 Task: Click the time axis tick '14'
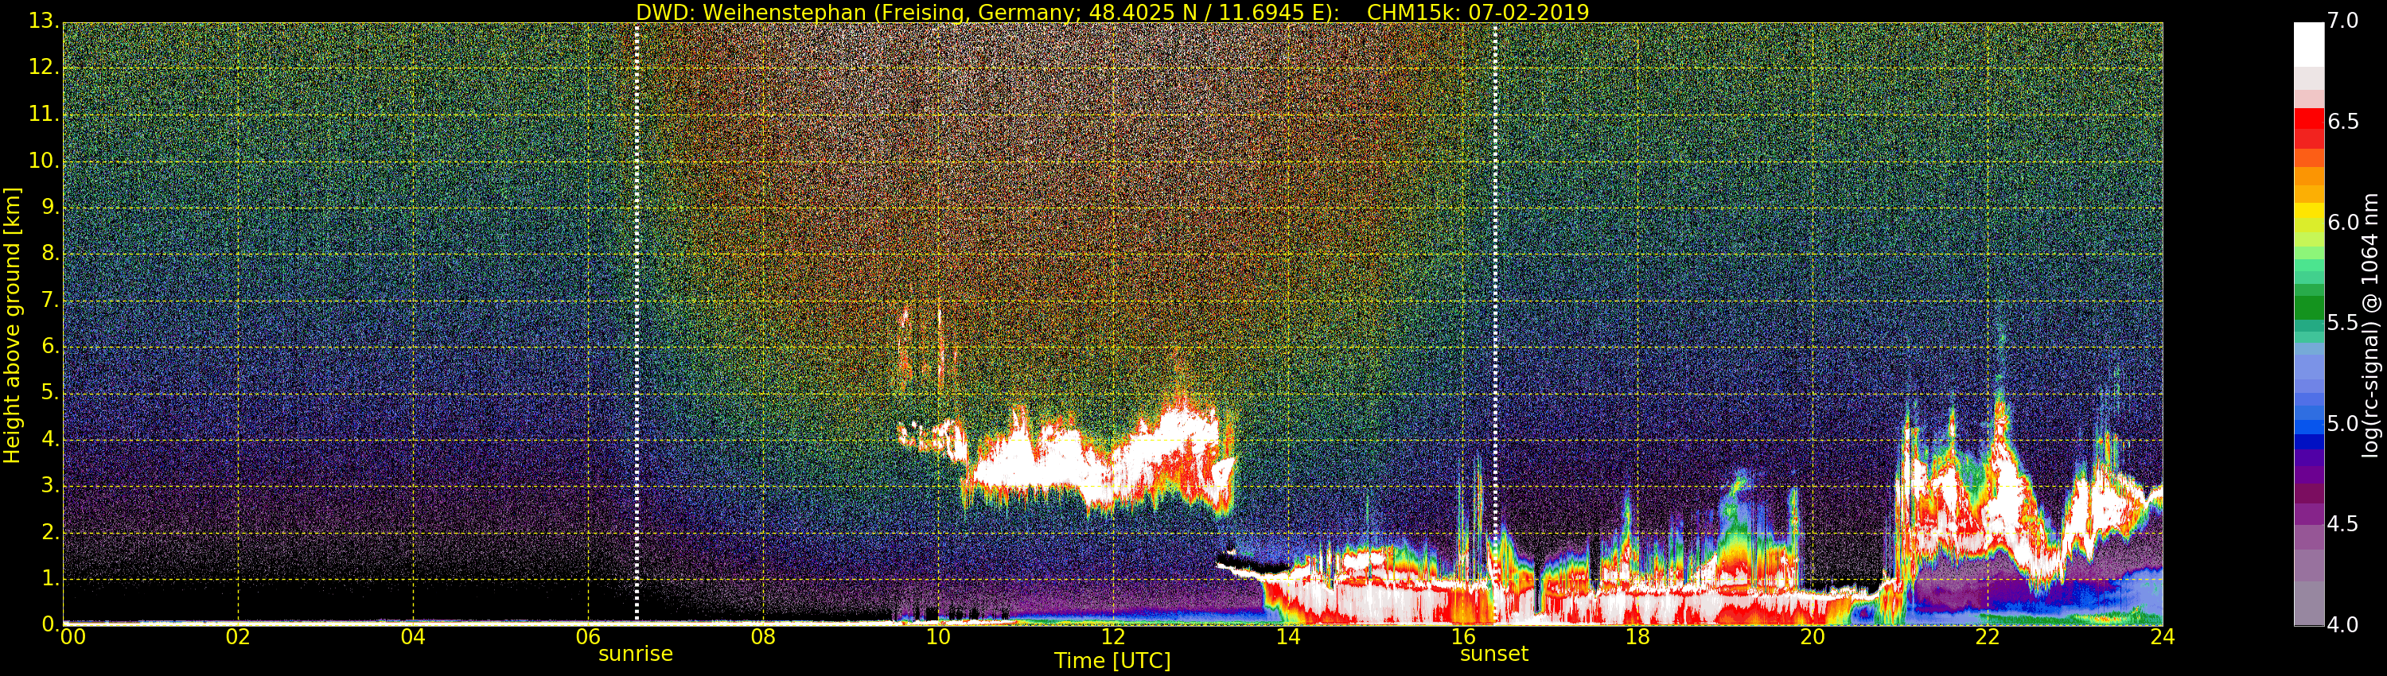click(1288, 637)
